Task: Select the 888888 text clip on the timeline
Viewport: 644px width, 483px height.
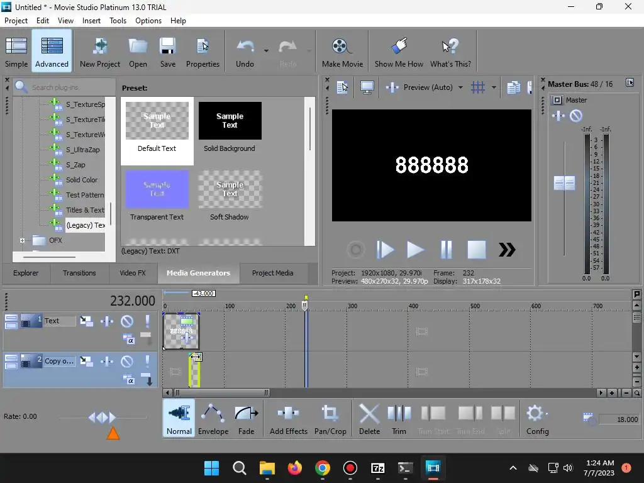Action: [x=181, y=331]
